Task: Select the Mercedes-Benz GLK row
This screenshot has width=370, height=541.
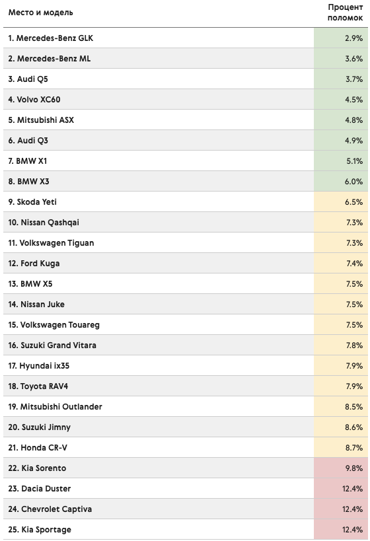Action: pyautogui.click(x=186, y=38)
